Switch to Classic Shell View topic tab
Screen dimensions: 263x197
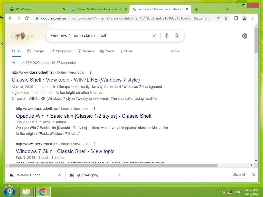tap(99, 9)
